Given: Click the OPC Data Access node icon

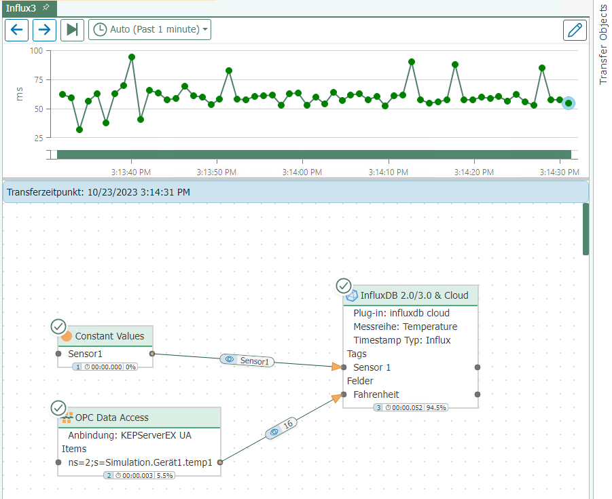Looking at the screenshot, I should (x=67, y=418).
